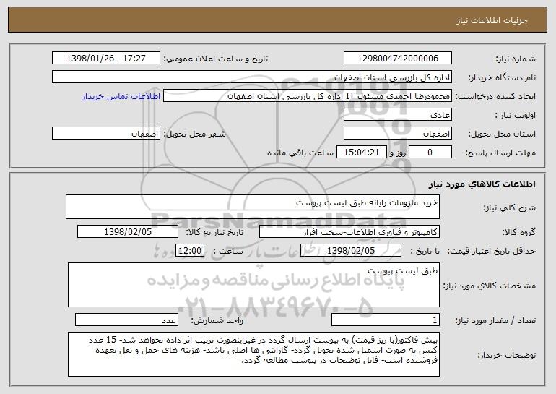556x394 pixels.
Task: Click the general need description text box
Action: pos(253,207)
